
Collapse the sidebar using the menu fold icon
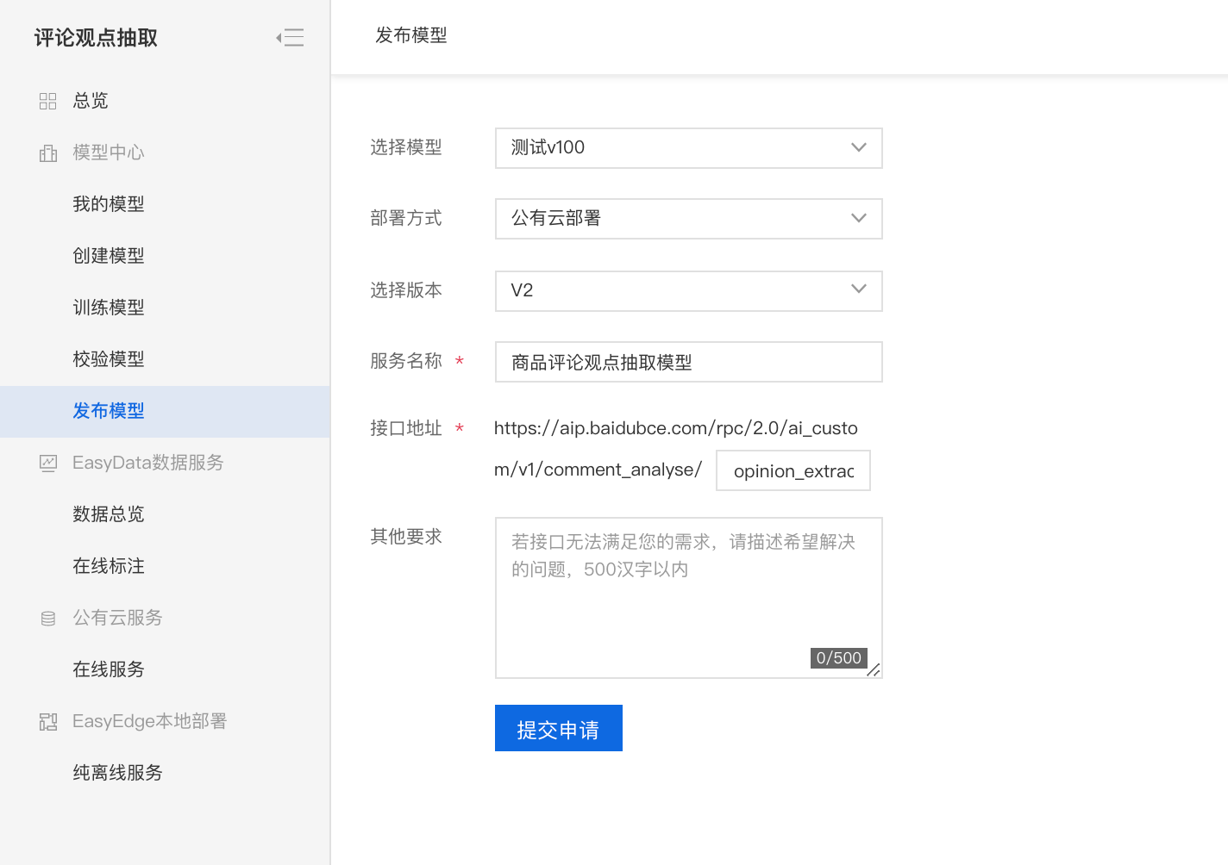[x=290, y=38]
